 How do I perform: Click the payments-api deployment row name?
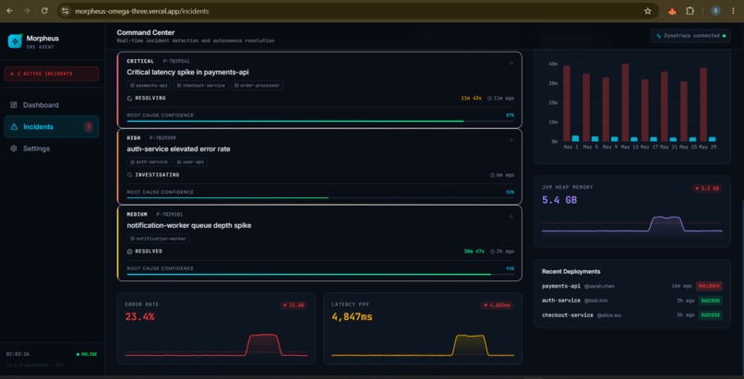[x=561, y=286]
